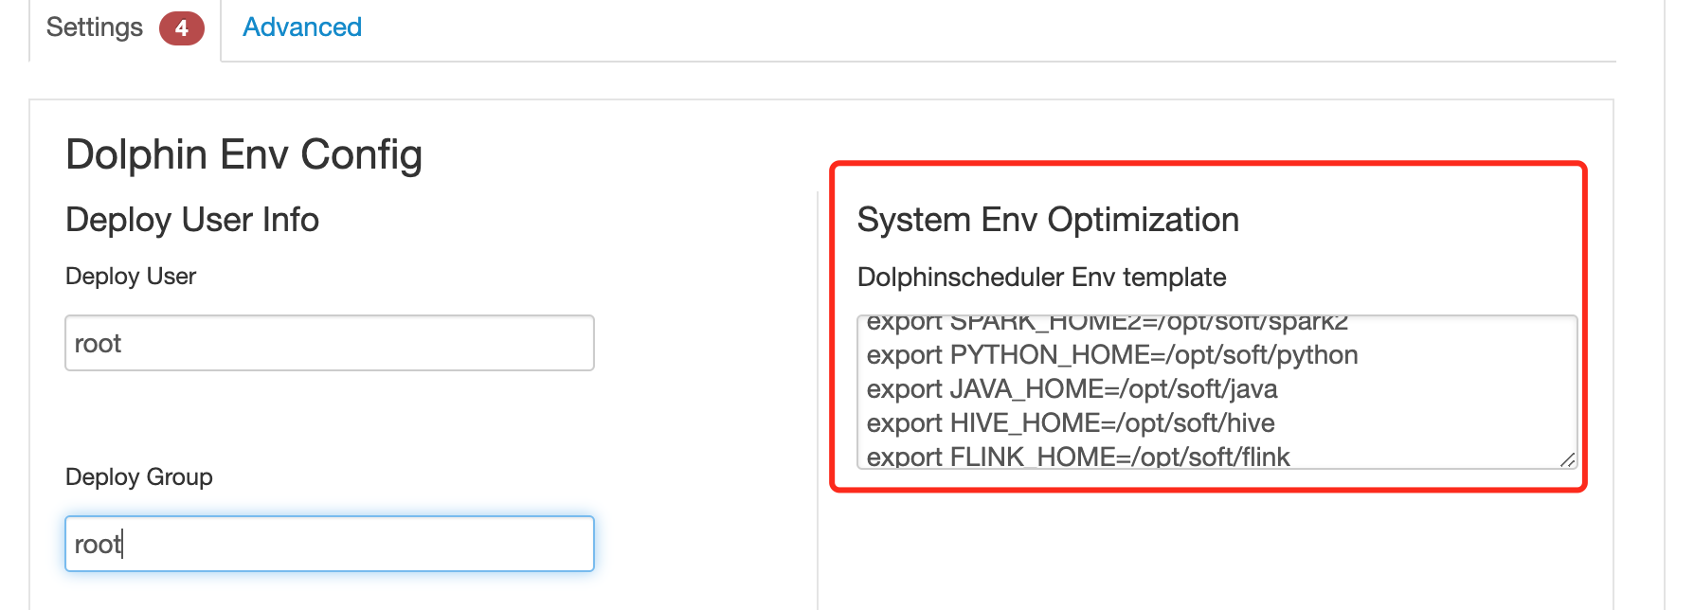Click the export JAVA_HOME line

tap(1072, 389)
